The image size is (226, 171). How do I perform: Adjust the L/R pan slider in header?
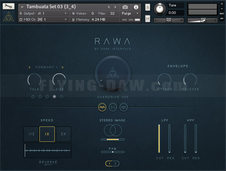click(x=168, y=20)
